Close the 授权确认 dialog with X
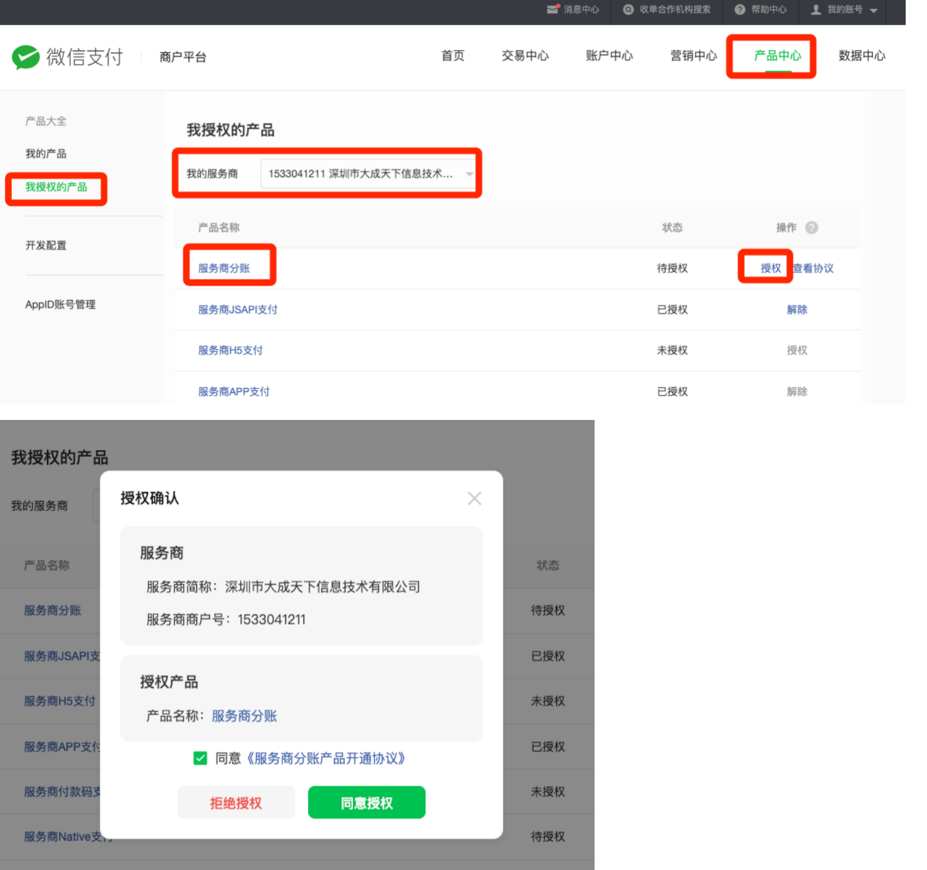This screenshot has height=870, width=927. pyautogui.click(x=475, y=498)
